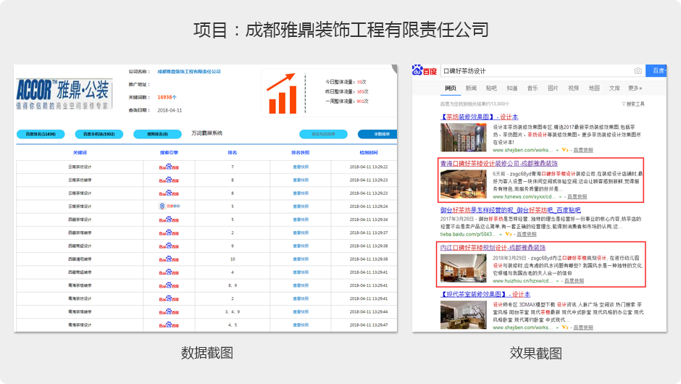This screenshot has height=384, width=681.
Task: Open the thumbnail of the 青海口碑好茶楼 result
Action: (x=464, y=184)
